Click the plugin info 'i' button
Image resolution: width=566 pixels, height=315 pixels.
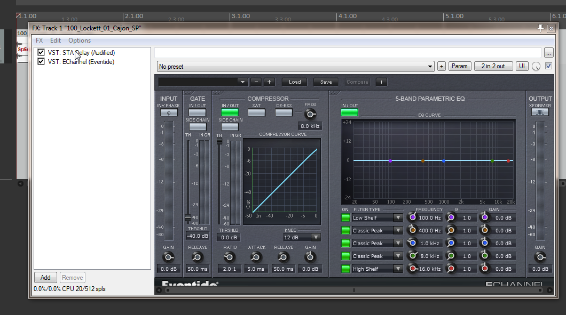coord(381,82)
